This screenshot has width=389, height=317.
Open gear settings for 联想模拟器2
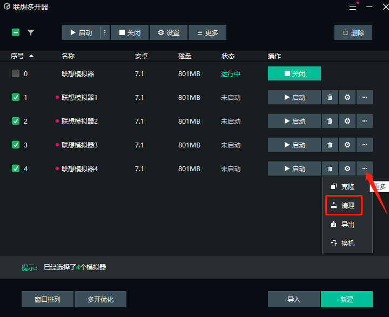click(347, 121)
